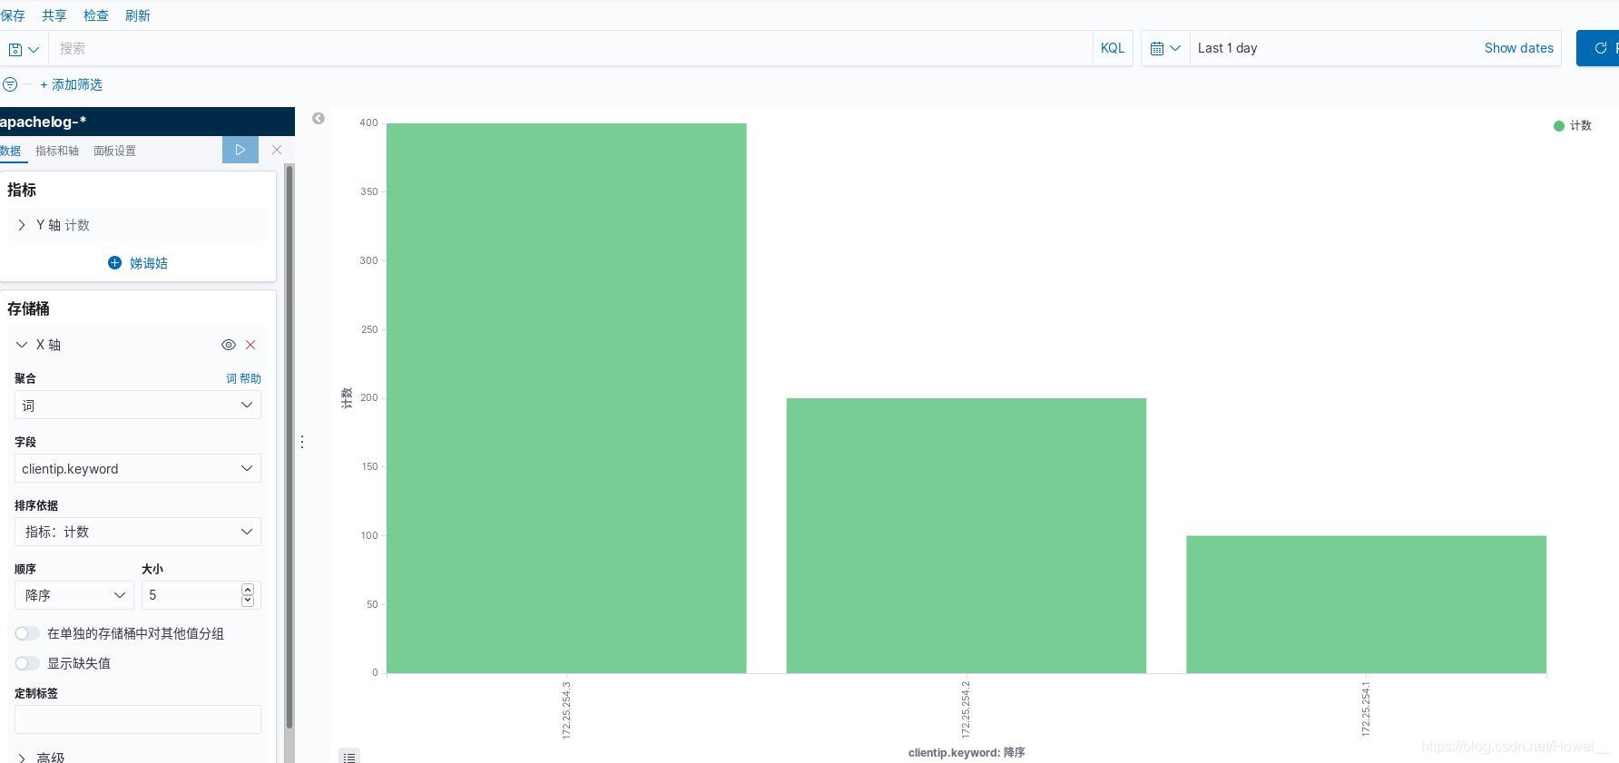Viewport: 1619px width, 763px height.
Task: Click the apachelog-* index pattern title
Action: [x=44, y=122]
